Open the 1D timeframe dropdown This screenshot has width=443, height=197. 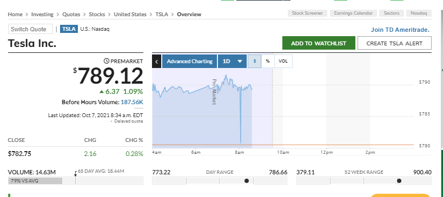click(x=233, y=62)
